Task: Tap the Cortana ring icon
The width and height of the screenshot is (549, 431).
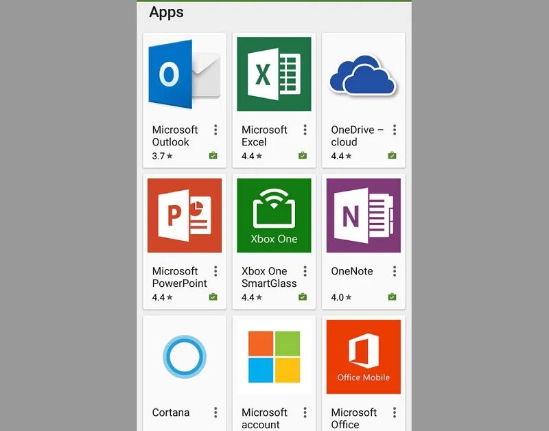Action: [x=185, y=357]
